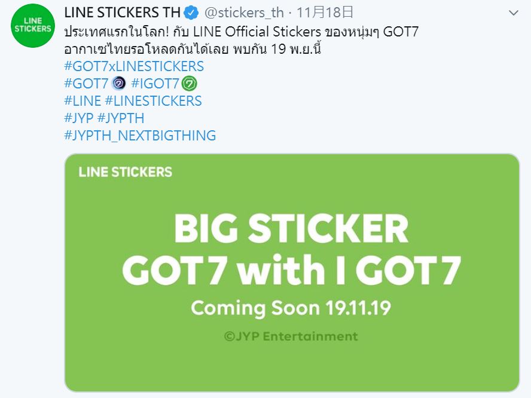Viewport: 531px width, 398px height.
Task: Click the green IGOT7 emoji icon
Action: 190,84
